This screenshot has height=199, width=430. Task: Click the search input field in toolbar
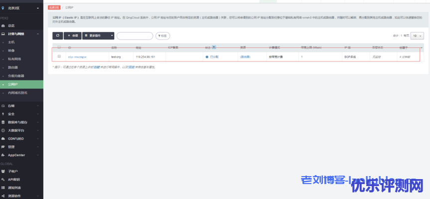(135, 36)
